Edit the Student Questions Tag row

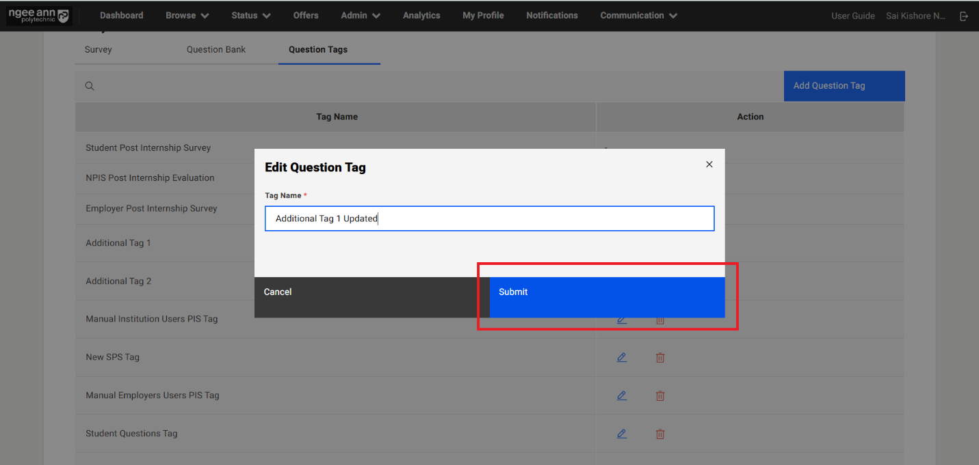[621, 434]
